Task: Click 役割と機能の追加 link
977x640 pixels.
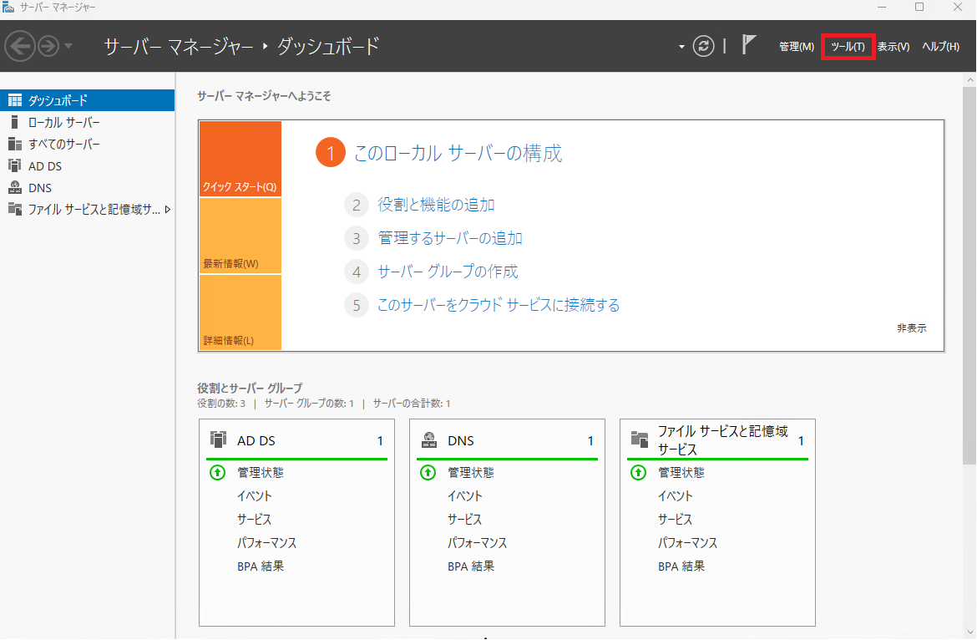Action: click(436, 205)
